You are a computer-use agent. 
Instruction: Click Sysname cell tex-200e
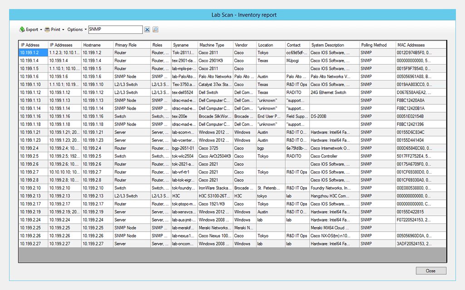(184, 116)
